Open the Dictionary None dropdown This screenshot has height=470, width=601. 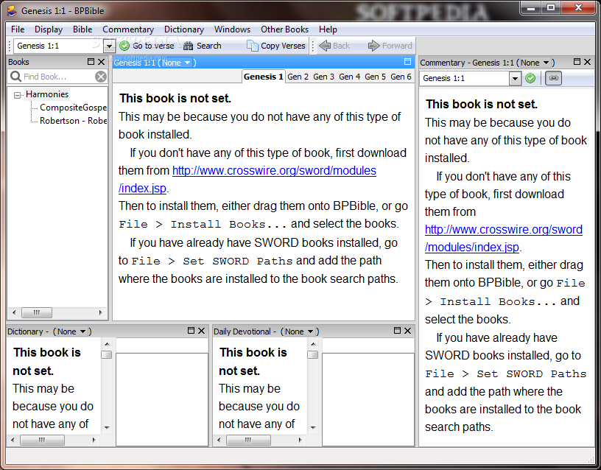click(x=71, y=332)
